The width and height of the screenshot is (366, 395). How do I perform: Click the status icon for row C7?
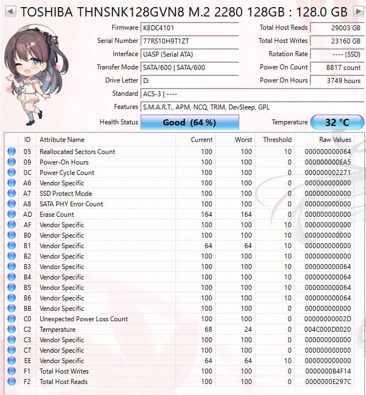(12, 350)
